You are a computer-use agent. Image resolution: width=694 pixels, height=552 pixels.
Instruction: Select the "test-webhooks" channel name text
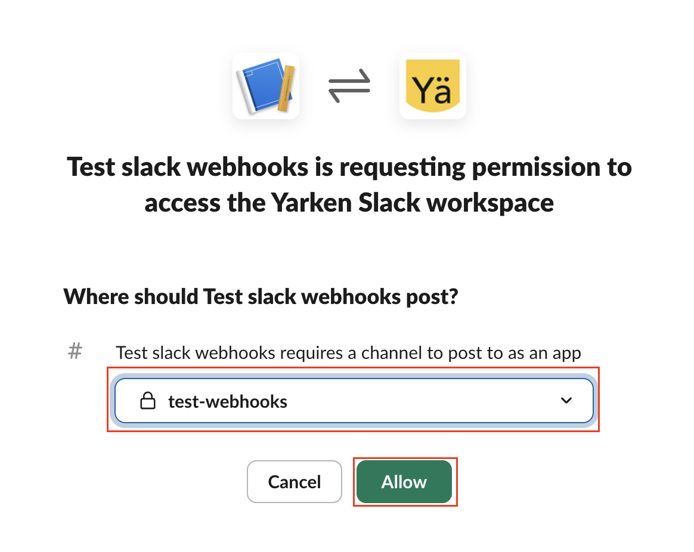coord(228,402)
